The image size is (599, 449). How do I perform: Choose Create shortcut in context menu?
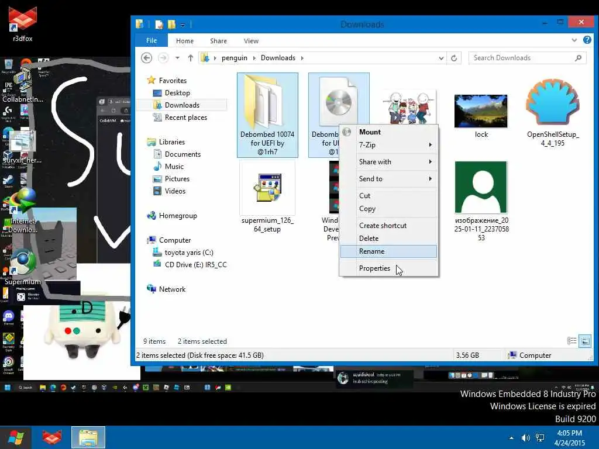pyautogui.click(x=388, y=225)
